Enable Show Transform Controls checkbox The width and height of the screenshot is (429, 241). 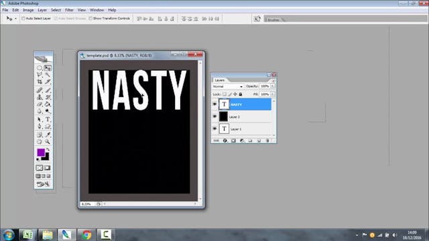(90, 19)
